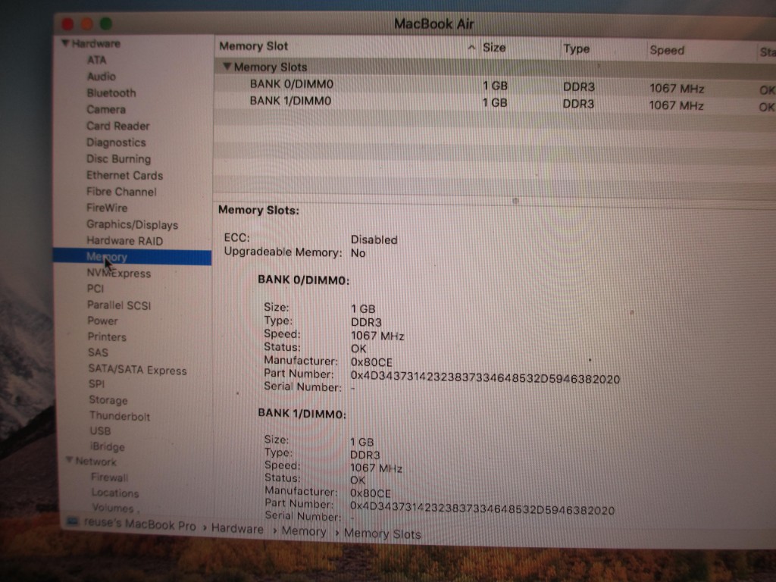Select iBridge in the sidebar
776x582 pixels.
coord(108,447)
